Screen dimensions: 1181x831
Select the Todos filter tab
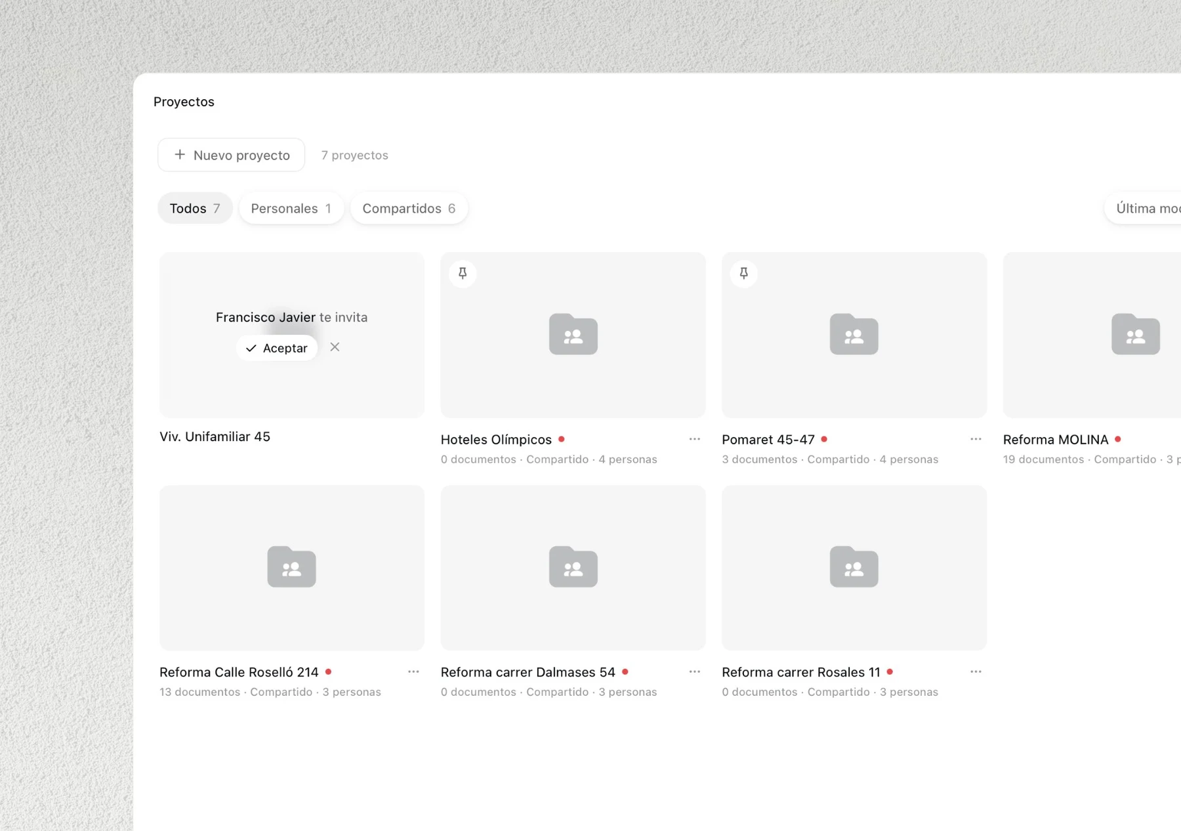point(195,208)
